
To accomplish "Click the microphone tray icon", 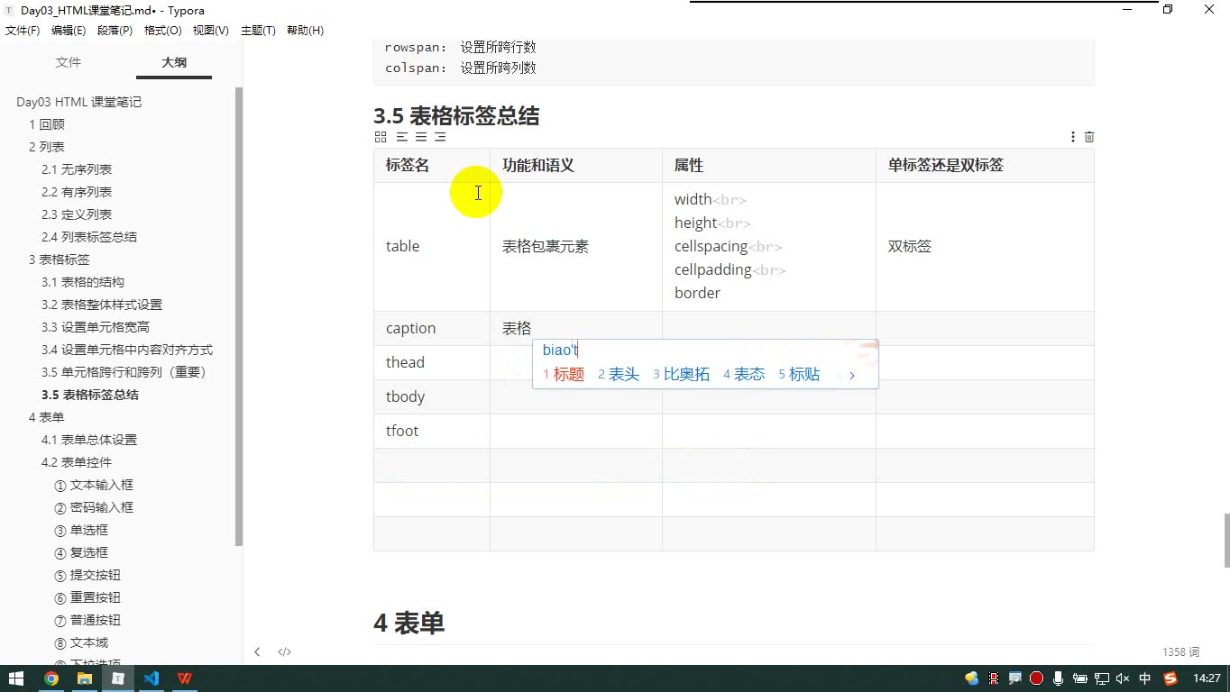I will coord(1058,678).
